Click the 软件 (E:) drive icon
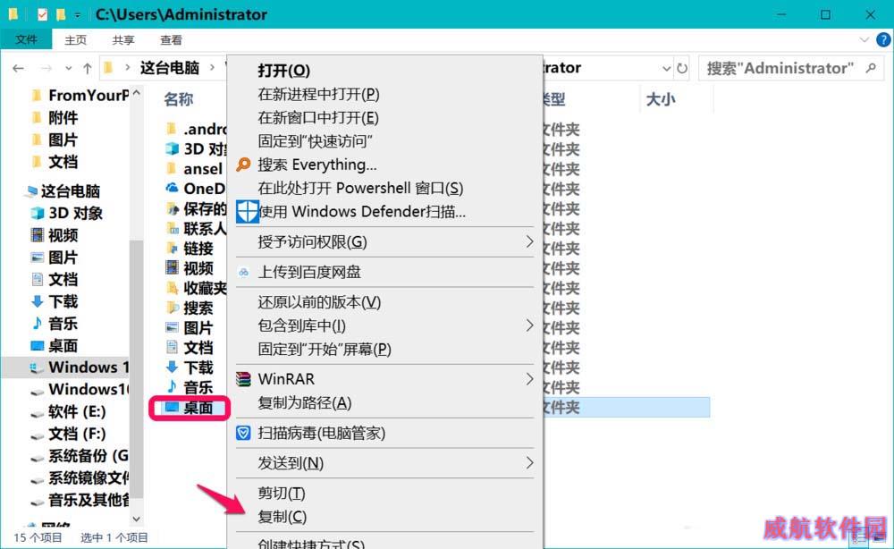This screenshot has width=894, height=549. tap(37, 413)
